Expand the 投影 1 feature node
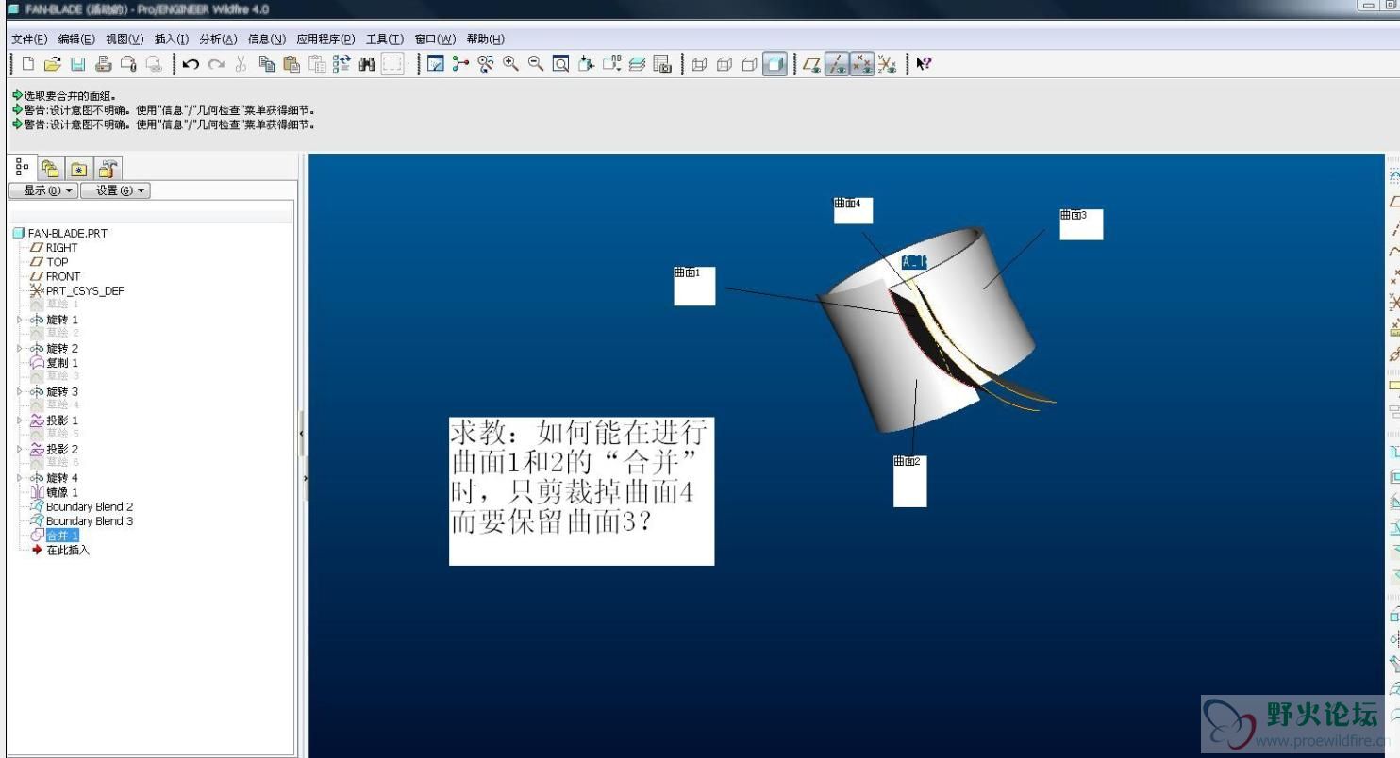 tap(21, 420)
